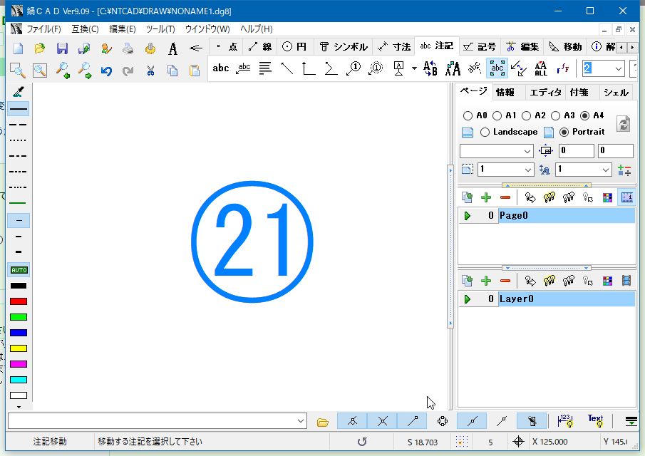Open the ヘルプ(H) menu

tap(257, 29)
